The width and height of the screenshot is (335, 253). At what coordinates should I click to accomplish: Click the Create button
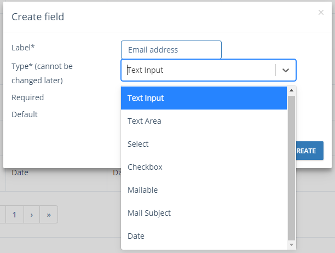310,151
